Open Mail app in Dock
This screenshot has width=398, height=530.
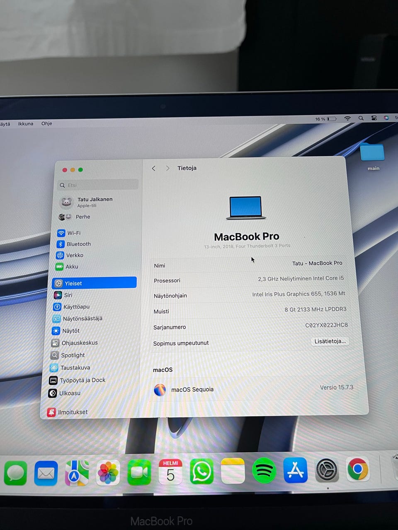pyautogui.click(x=46, y=472)
